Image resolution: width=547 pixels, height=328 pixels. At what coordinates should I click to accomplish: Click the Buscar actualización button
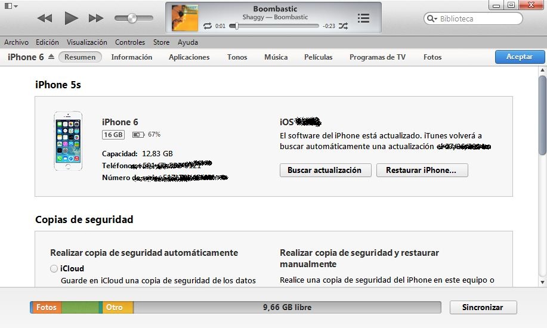pos(326,171)
